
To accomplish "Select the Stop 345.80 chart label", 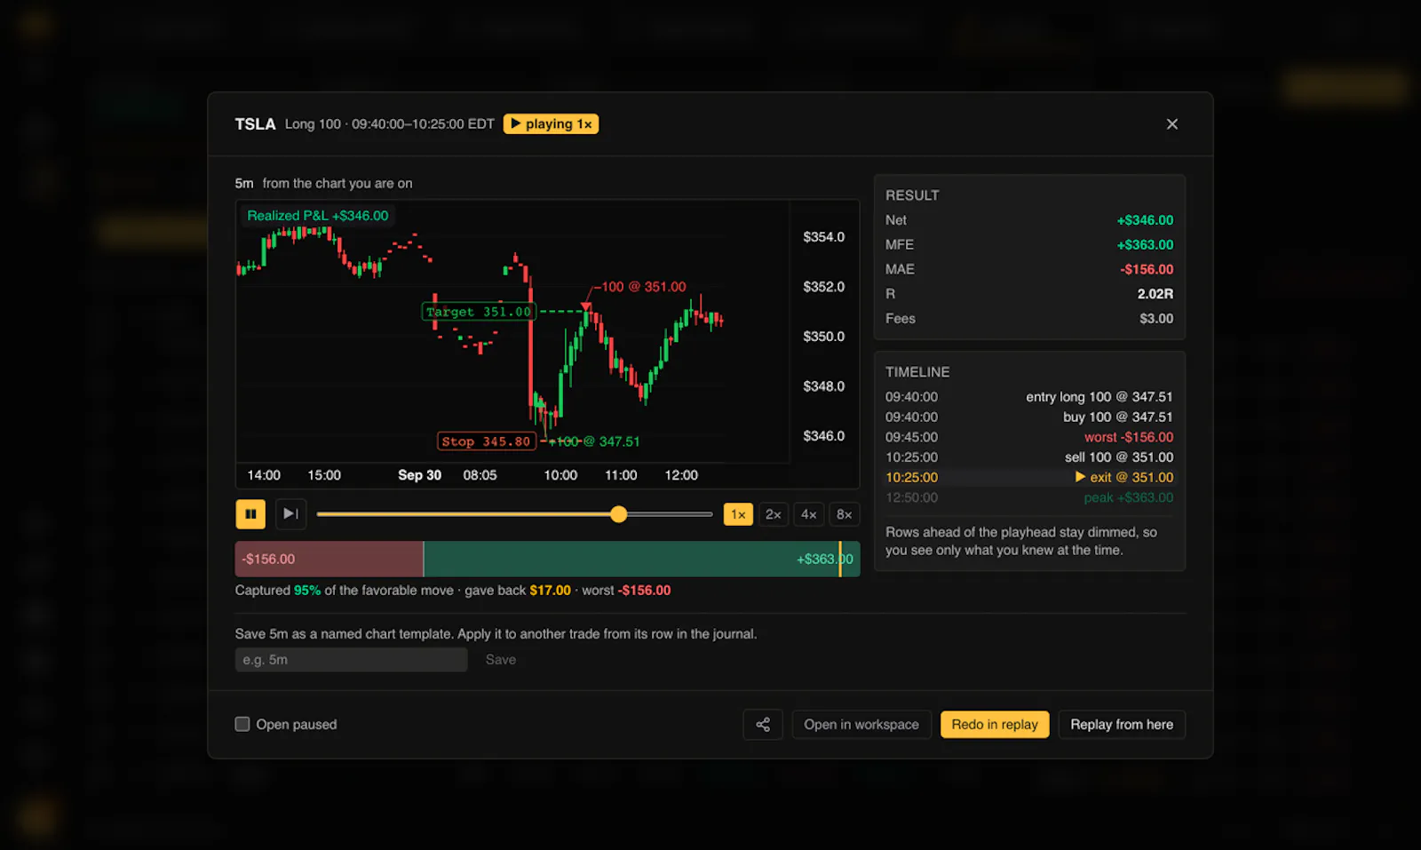I will (x=487, y=441).
